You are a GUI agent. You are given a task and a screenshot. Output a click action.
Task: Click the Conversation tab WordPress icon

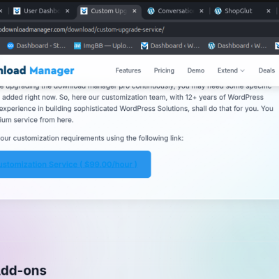pyautogui.click(x=151, y=11)
